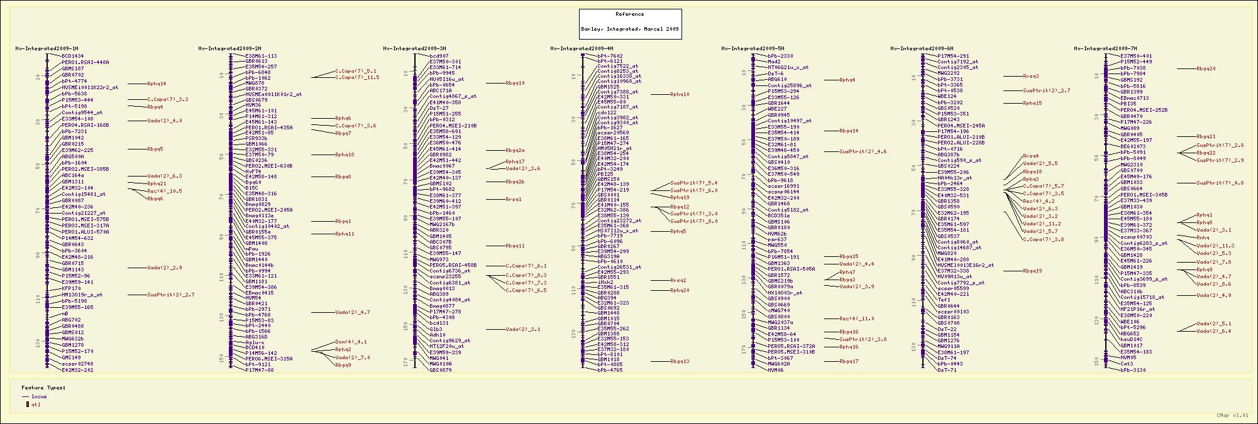1258x424 pixels.
Task: Select the Rbgq19 QTL label
Action: pyautogui.click(x=1032, y=271)
